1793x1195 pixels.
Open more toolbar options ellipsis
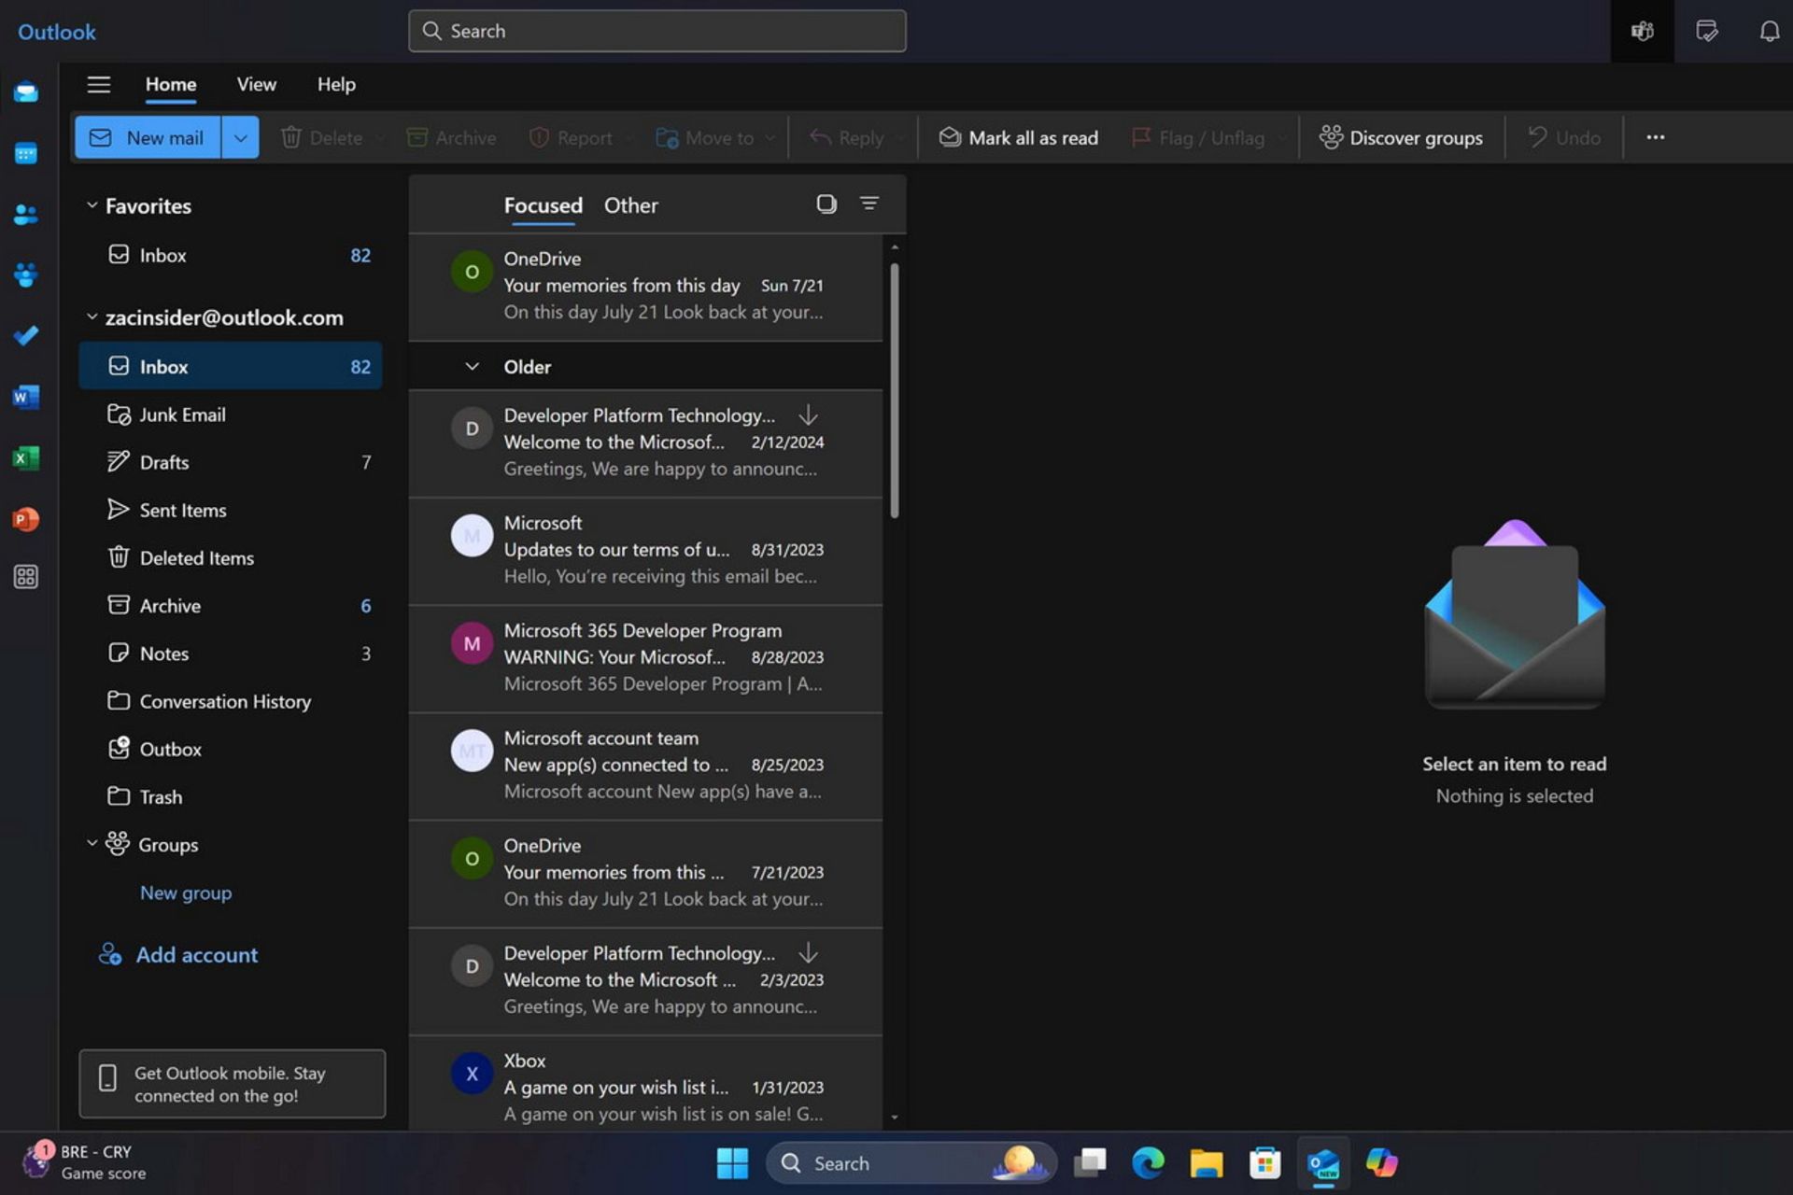(1655, 137)
